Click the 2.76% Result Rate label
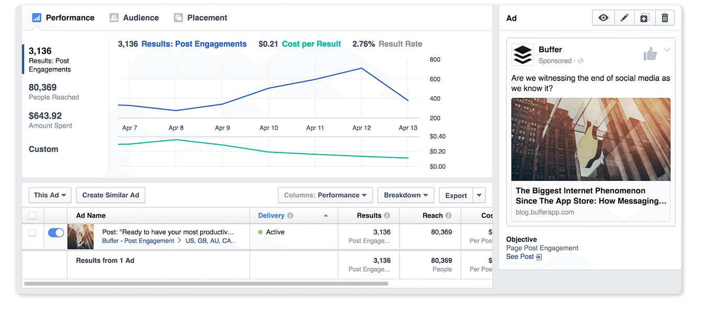This screenshot has height=314, width=706. (387, 44)
